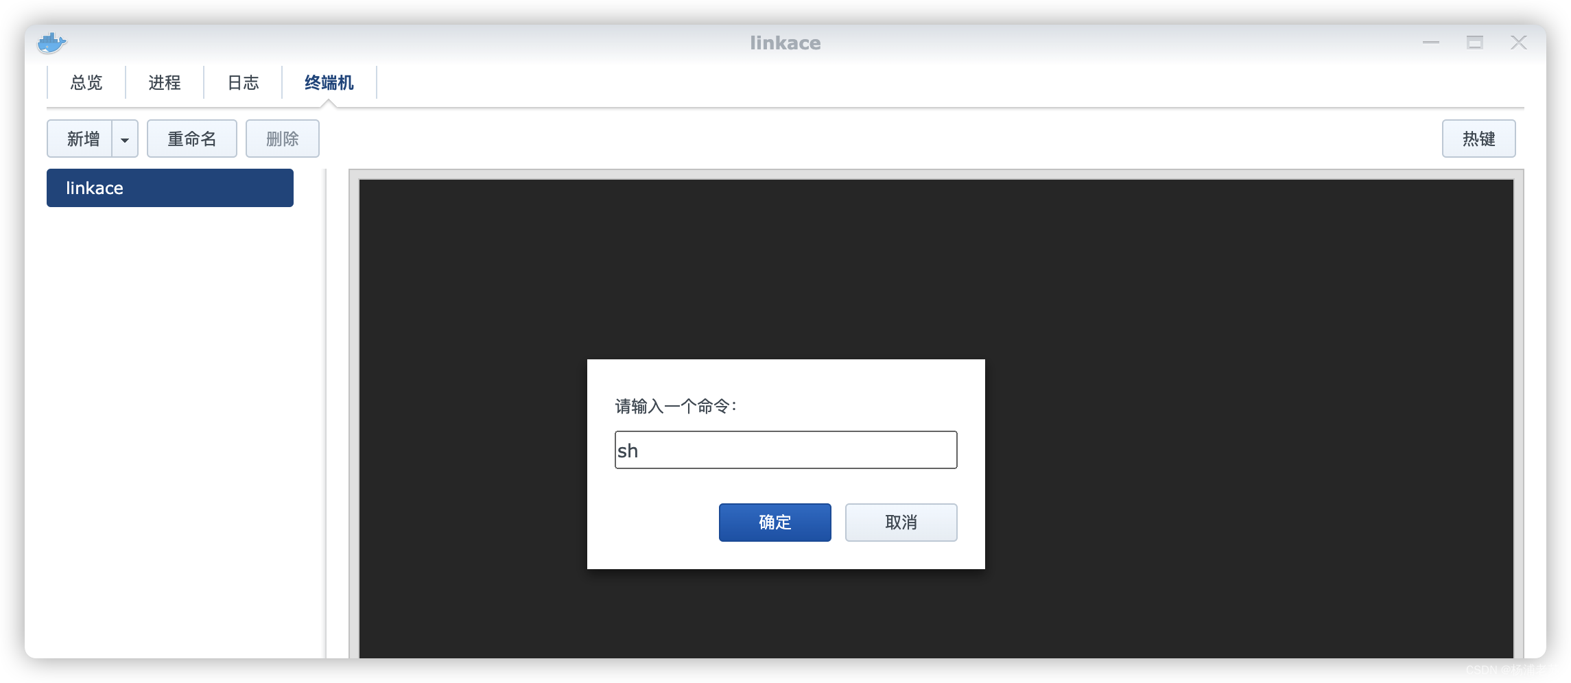Viewport: 1571px width, 683px height.
Task: Click the linkace window title
Action: click(x=785, y=43)
